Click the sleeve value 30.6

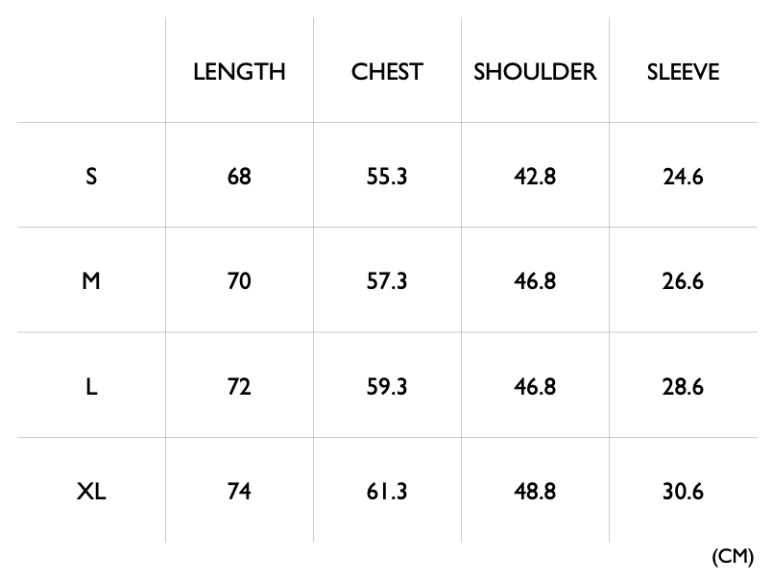pos(683,492)
